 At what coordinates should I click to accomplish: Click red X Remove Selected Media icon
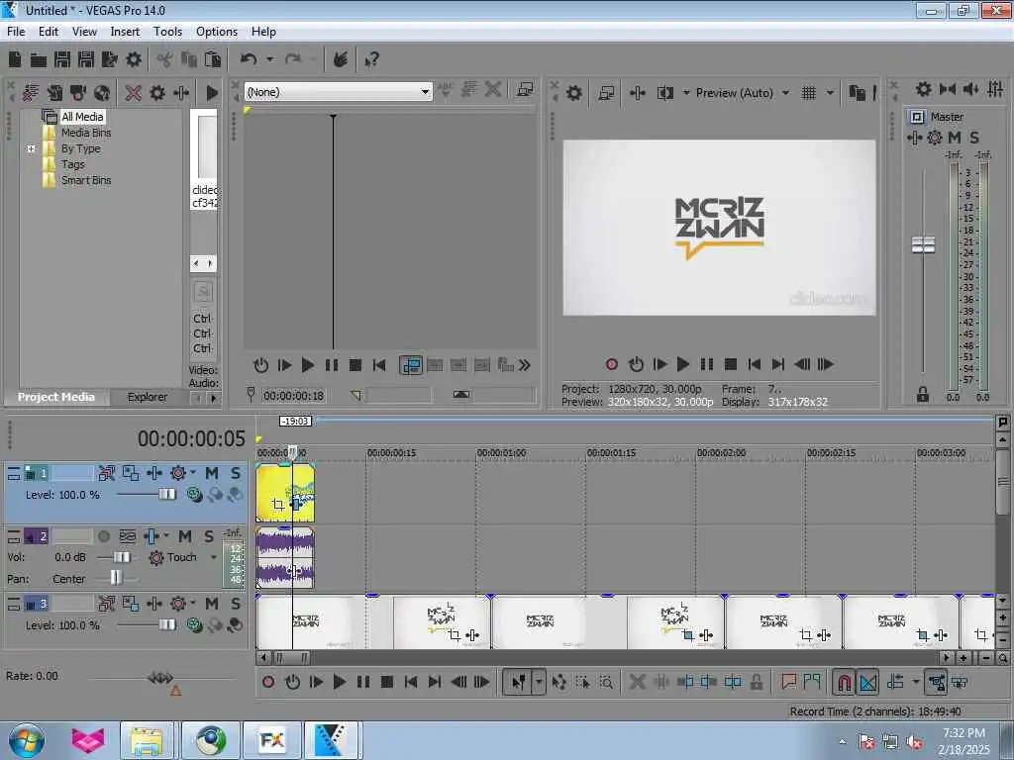tap(134, 93)
